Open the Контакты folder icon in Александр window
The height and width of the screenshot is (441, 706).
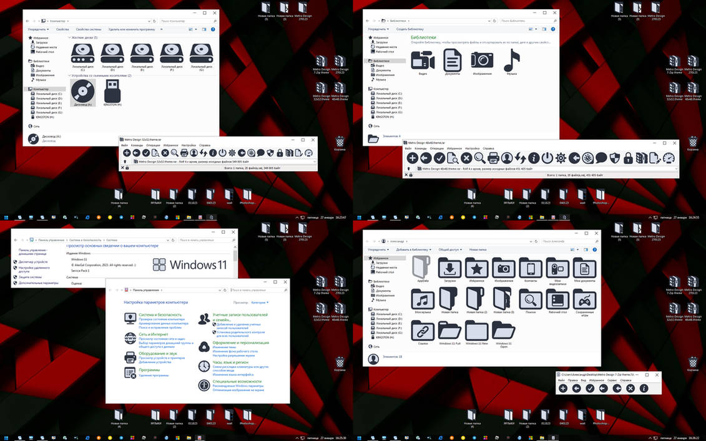(531, 268)
